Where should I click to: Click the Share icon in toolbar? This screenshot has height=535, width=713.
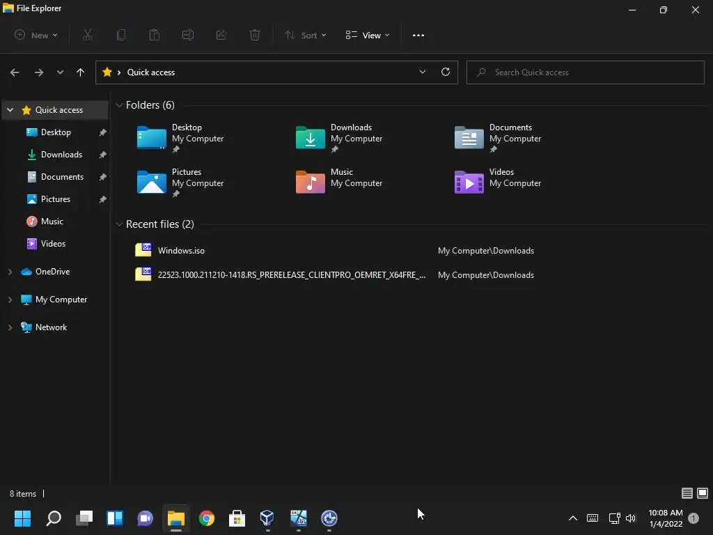221,35
